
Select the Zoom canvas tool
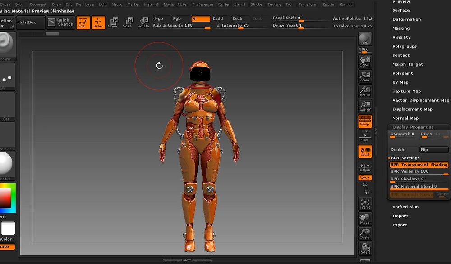365,76
